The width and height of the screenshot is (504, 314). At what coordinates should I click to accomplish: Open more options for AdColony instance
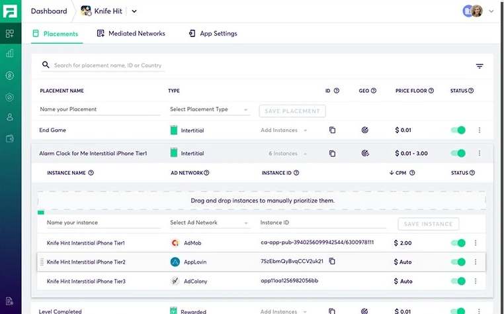(476, 281)
